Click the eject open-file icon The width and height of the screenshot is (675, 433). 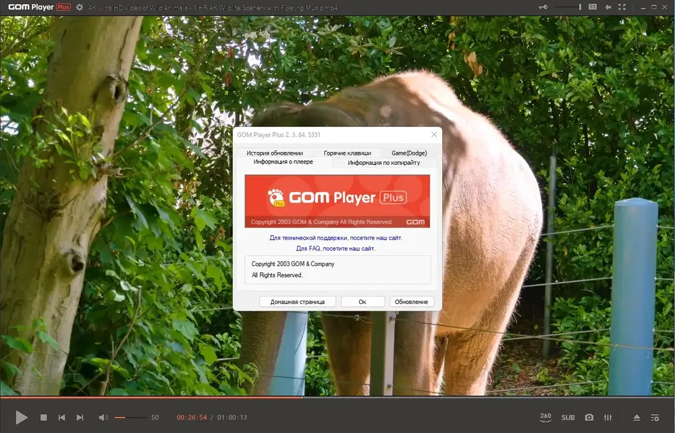637,417
